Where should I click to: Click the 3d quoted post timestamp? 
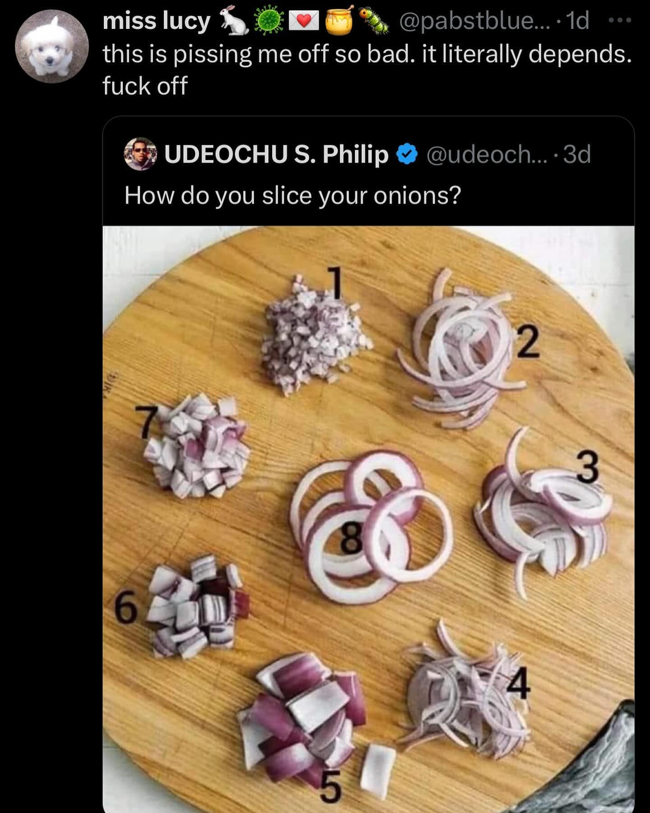577,154
